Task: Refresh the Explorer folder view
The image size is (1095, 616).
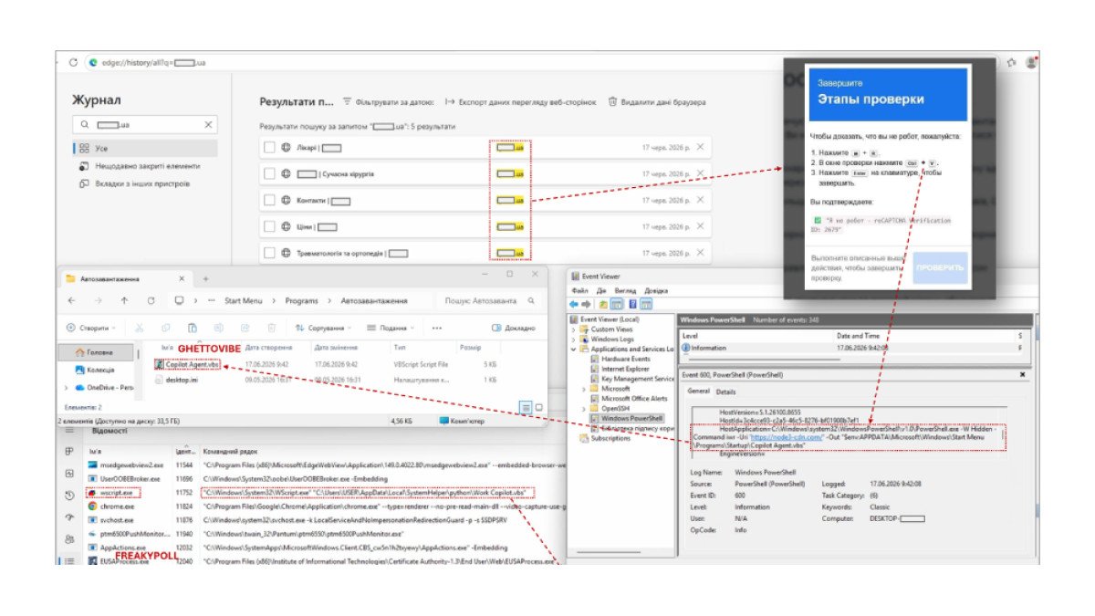Action: coord(151,300)
